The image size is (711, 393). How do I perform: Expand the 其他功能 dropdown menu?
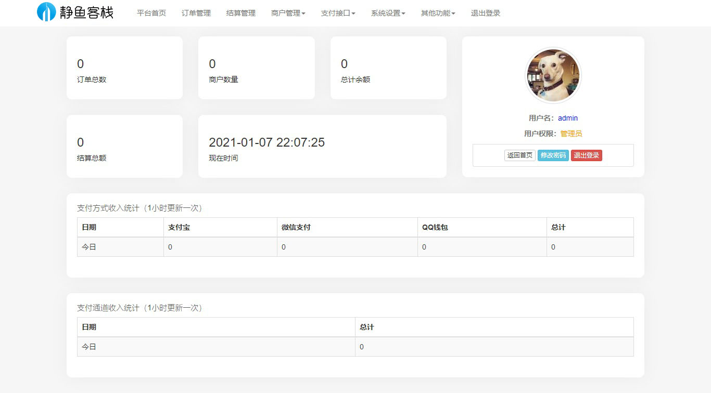click(438, 13)
